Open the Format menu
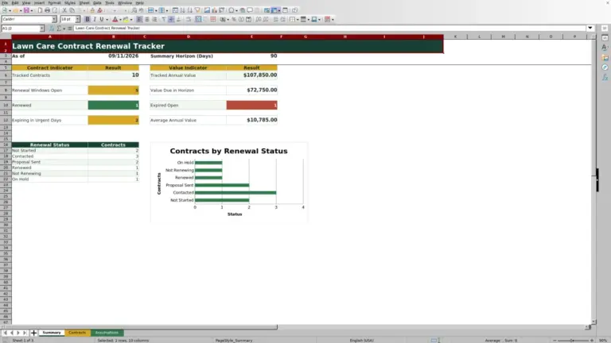 click(54, 2)
